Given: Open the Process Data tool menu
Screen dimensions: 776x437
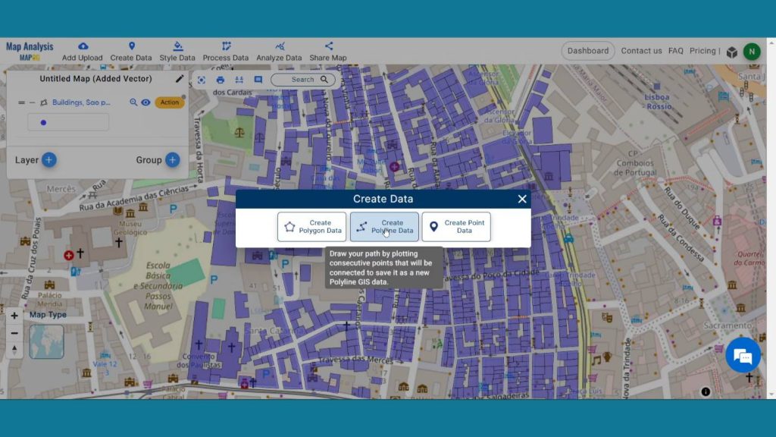Looking at the screenshot, I should coord(226,52).
